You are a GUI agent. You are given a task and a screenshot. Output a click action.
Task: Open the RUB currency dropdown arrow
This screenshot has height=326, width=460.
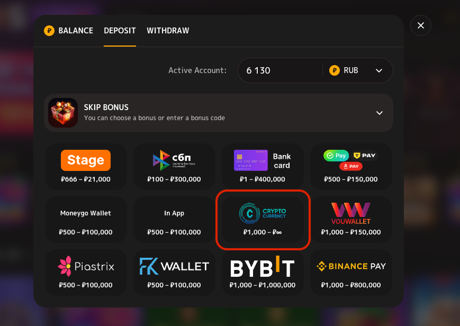pyautogui.click(x=379, y=70)
